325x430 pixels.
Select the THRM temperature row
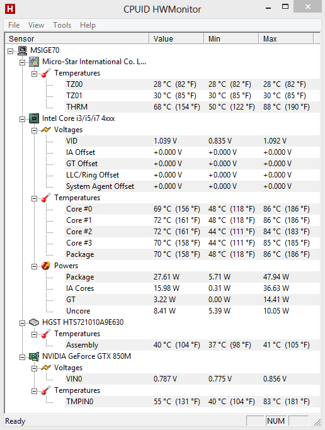click(192, 107)
